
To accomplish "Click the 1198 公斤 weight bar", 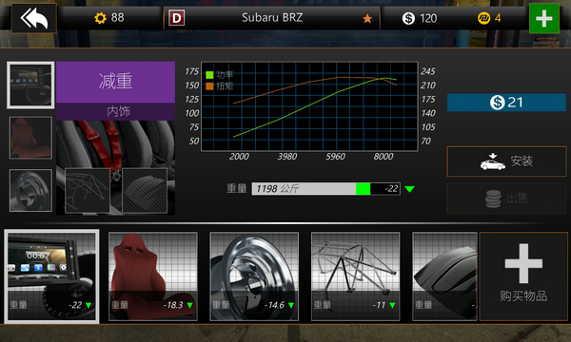I will pyautogui.click(x=325, y=189).
